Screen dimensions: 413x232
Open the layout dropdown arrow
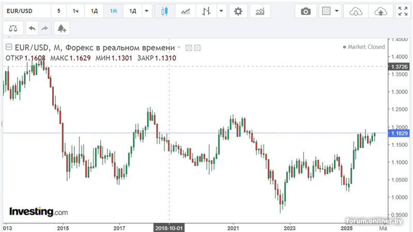(337, 11)
